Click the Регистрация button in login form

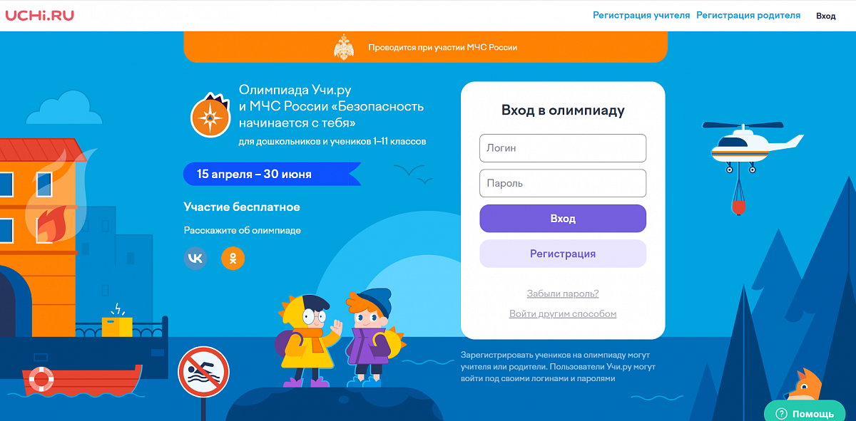point(563,254)
